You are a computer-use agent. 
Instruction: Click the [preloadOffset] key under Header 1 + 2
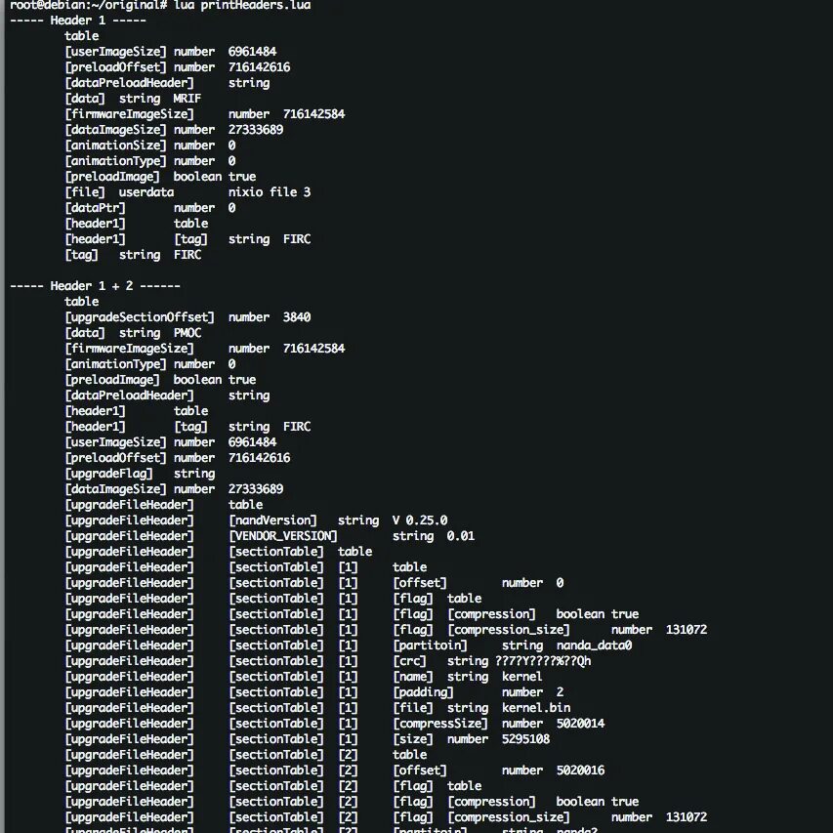[115, 458]
